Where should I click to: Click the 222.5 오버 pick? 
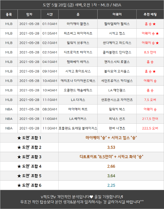click(150, 128)
